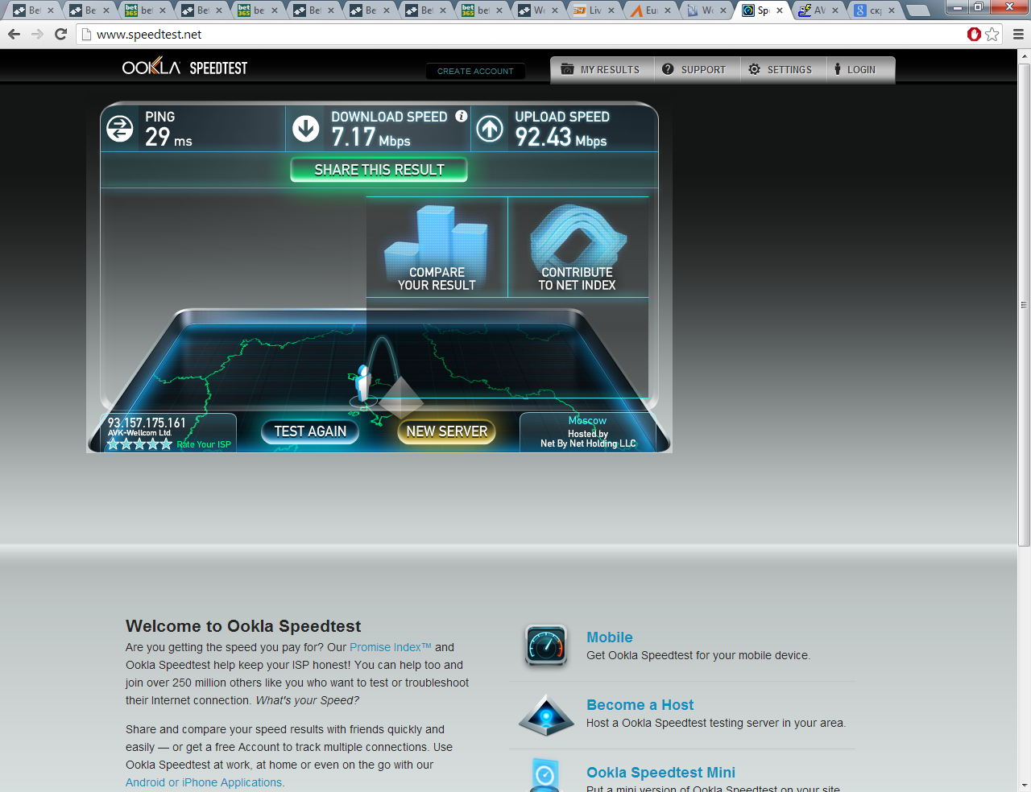Click the Compare Your Result bar chart
The width and height of the screenshot is (1031, 792).
[437, 247]
